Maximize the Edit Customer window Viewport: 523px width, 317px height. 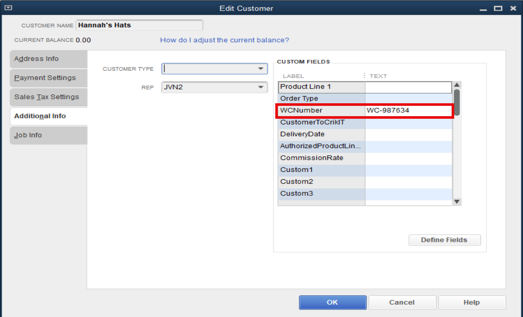[498, 8]
